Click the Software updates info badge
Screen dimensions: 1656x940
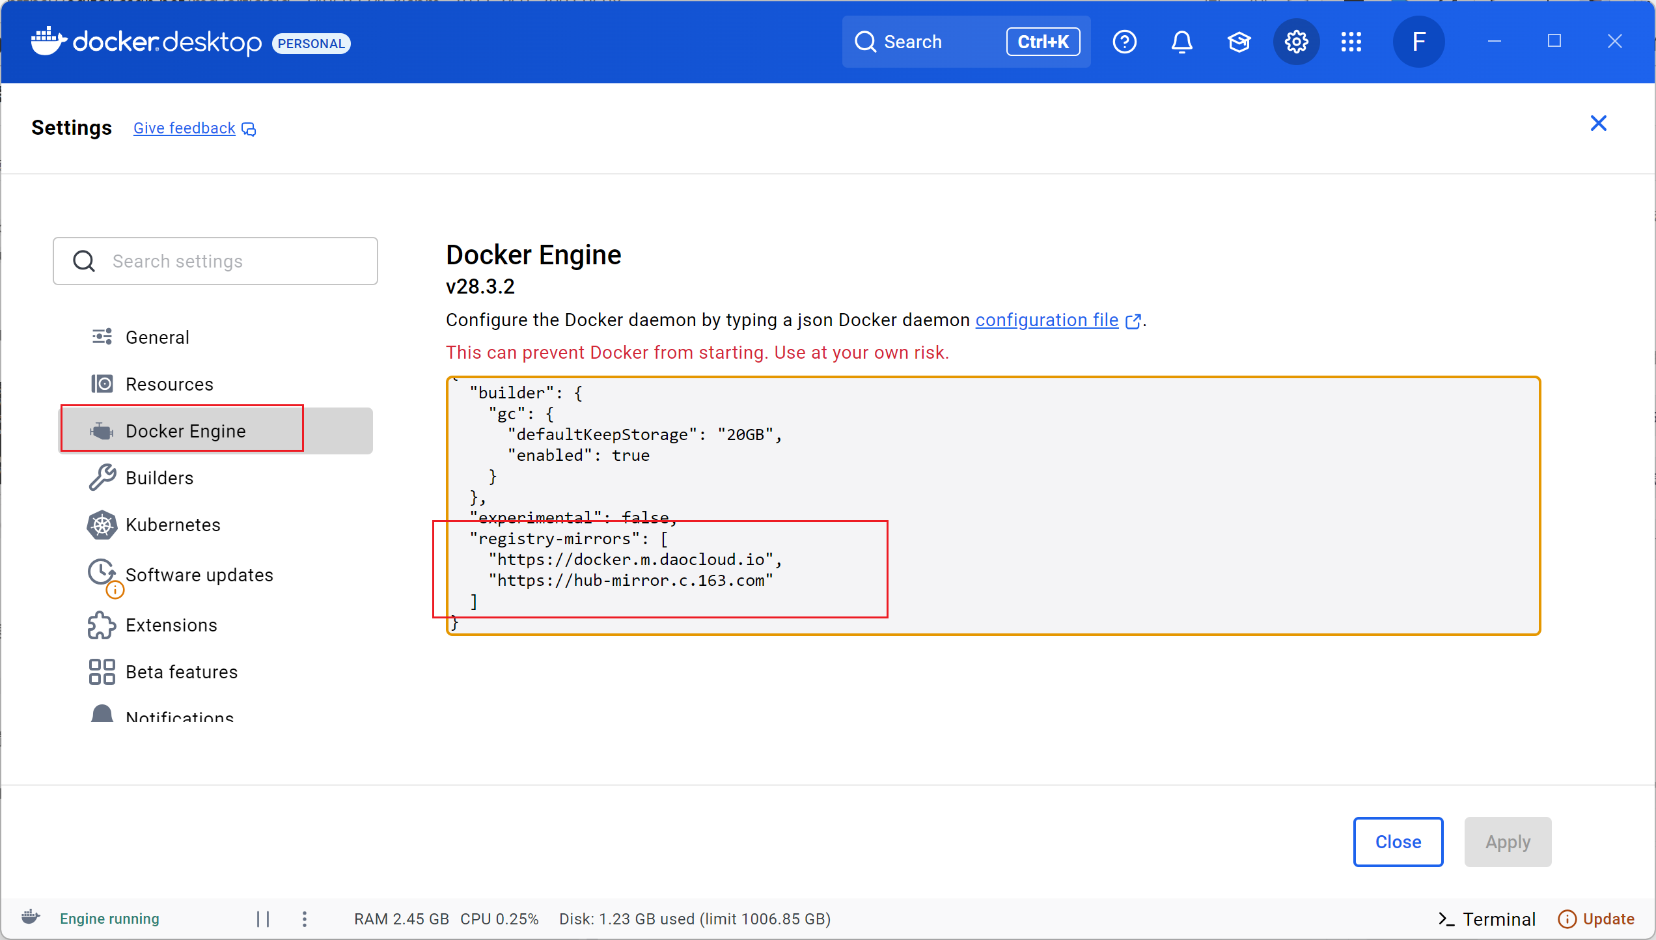[115, 590]
